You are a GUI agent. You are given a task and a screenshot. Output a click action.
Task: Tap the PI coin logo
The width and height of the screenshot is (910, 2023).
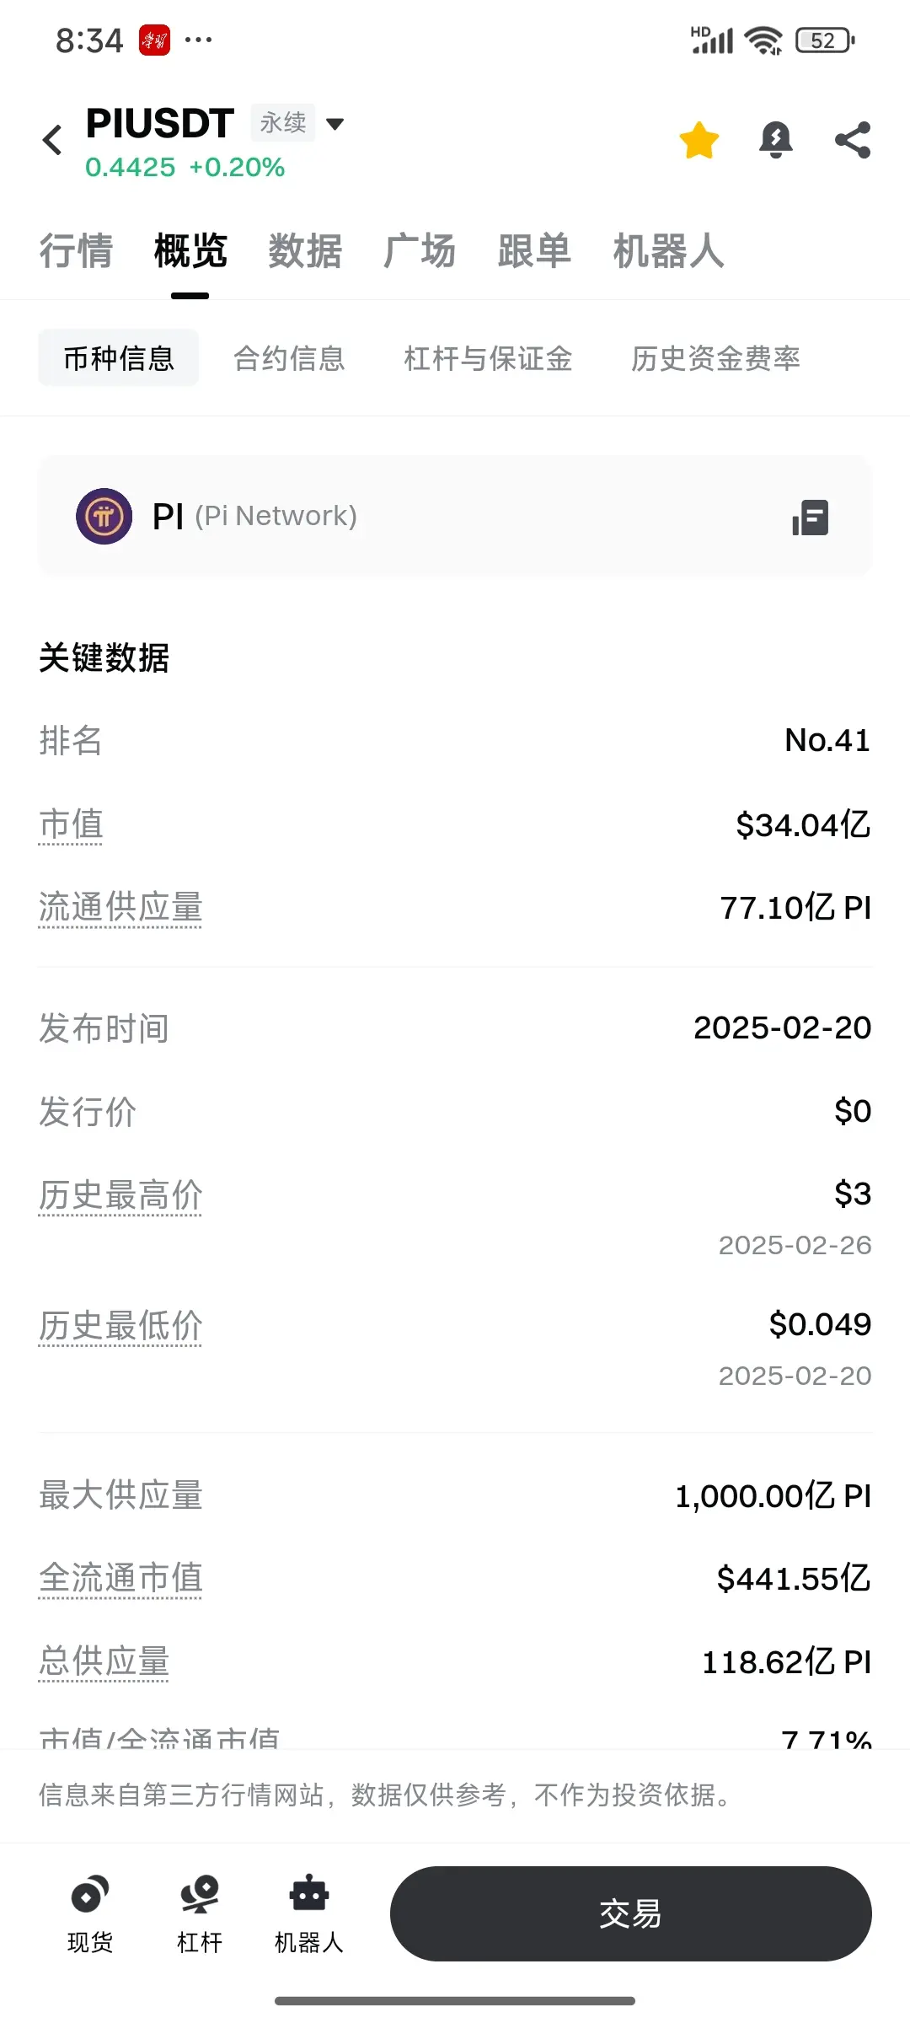point(104,516)
